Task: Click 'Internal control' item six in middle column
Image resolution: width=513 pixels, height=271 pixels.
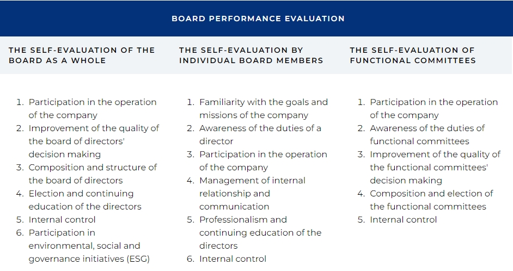Action: [x=233, y=259]
